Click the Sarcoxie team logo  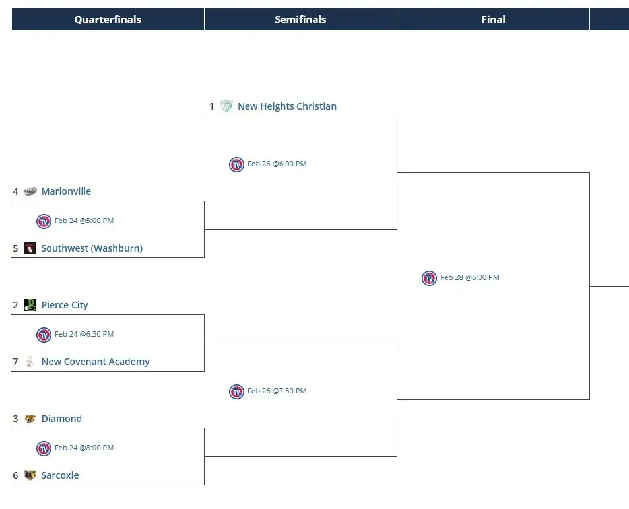tap(30, 475)
